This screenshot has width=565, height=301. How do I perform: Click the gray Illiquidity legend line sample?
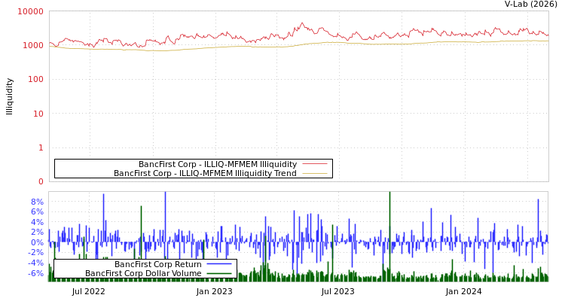pos(314,164)
